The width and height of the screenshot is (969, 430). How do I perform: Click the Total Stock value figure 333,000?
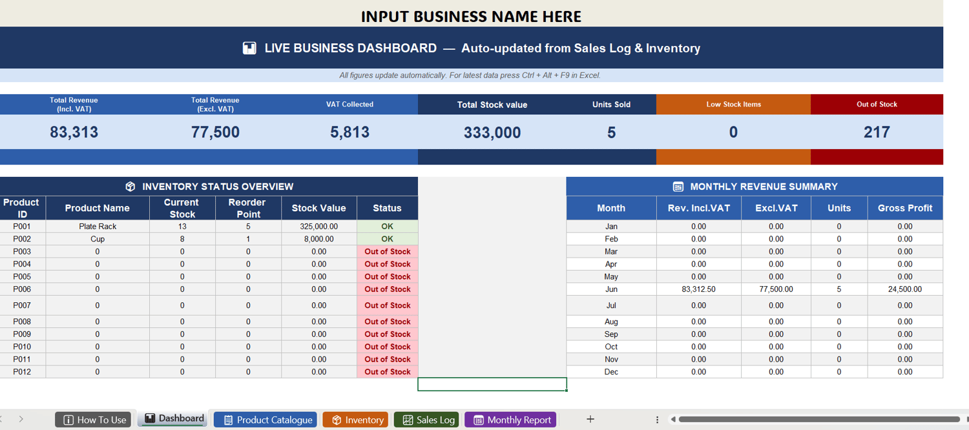[492, 132]
